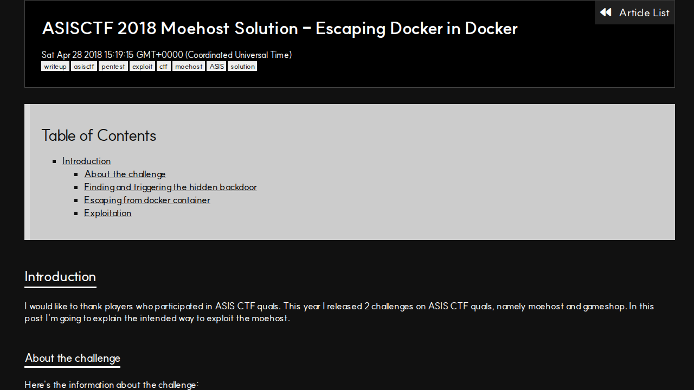694x390 pixels.
Task: Select the pentest tag
Action: [x=113, y=66]
